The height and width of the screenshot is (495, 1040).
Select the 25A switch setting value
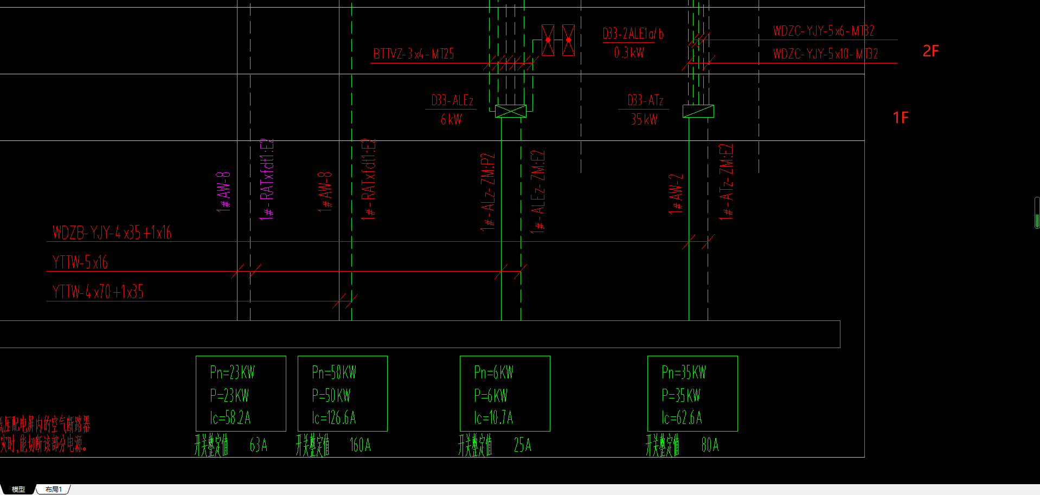(523, 446)
